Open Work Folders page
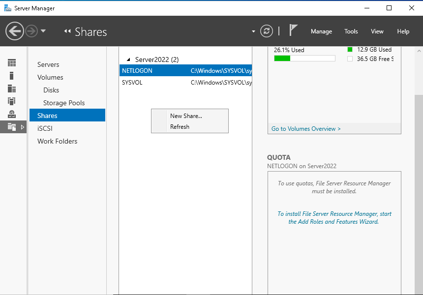 click(x=57, y=141)
